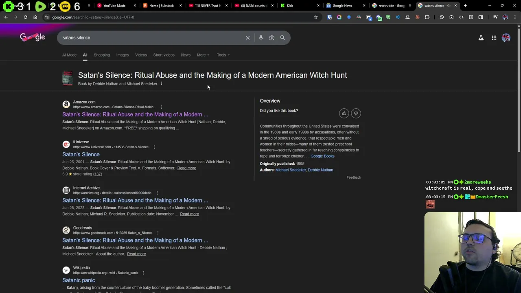Expand the Tools dropdown

[x=223, y=55]
